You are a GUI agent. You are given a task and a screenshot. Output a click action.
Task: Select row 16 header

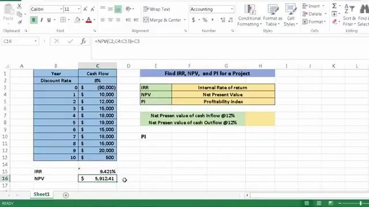[x=5, y=179]
